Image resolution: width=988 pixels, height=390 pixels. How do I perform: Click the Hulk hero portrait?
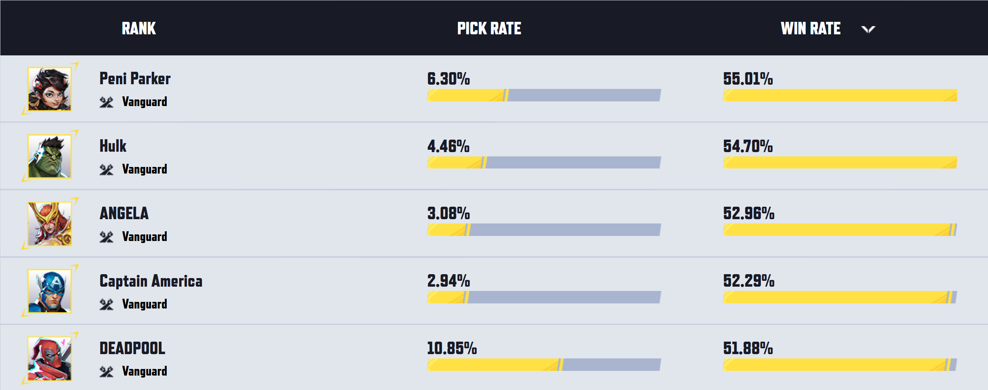(50, 156)
